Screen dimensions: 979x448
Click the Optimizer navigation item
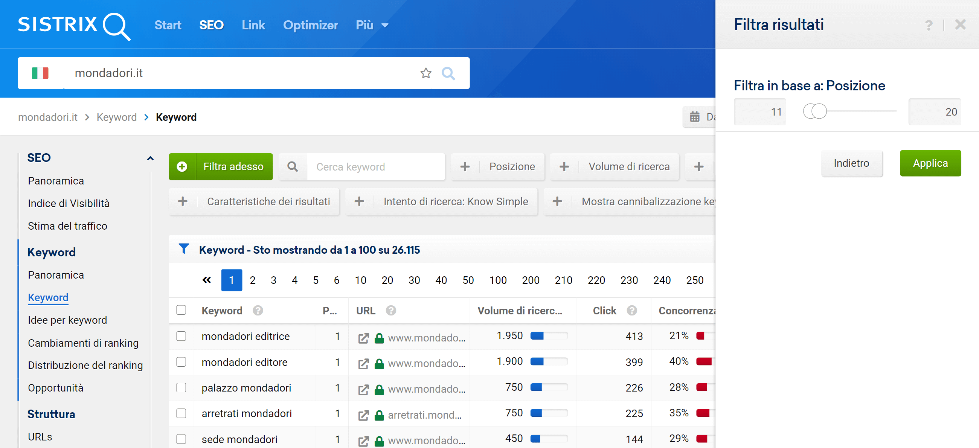310,25
